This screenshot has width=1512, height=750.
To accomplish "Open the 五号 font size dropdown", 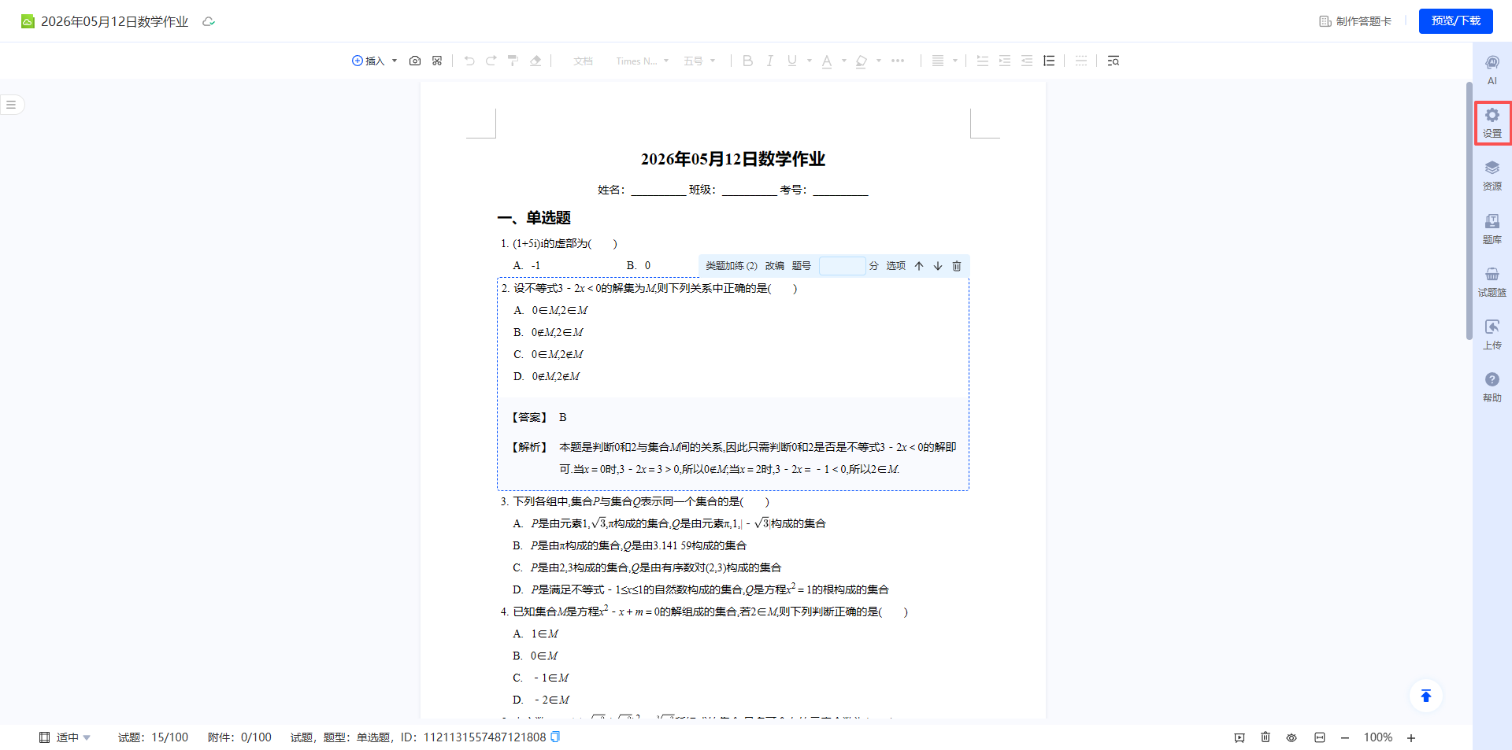I will [x=699, y=61].
